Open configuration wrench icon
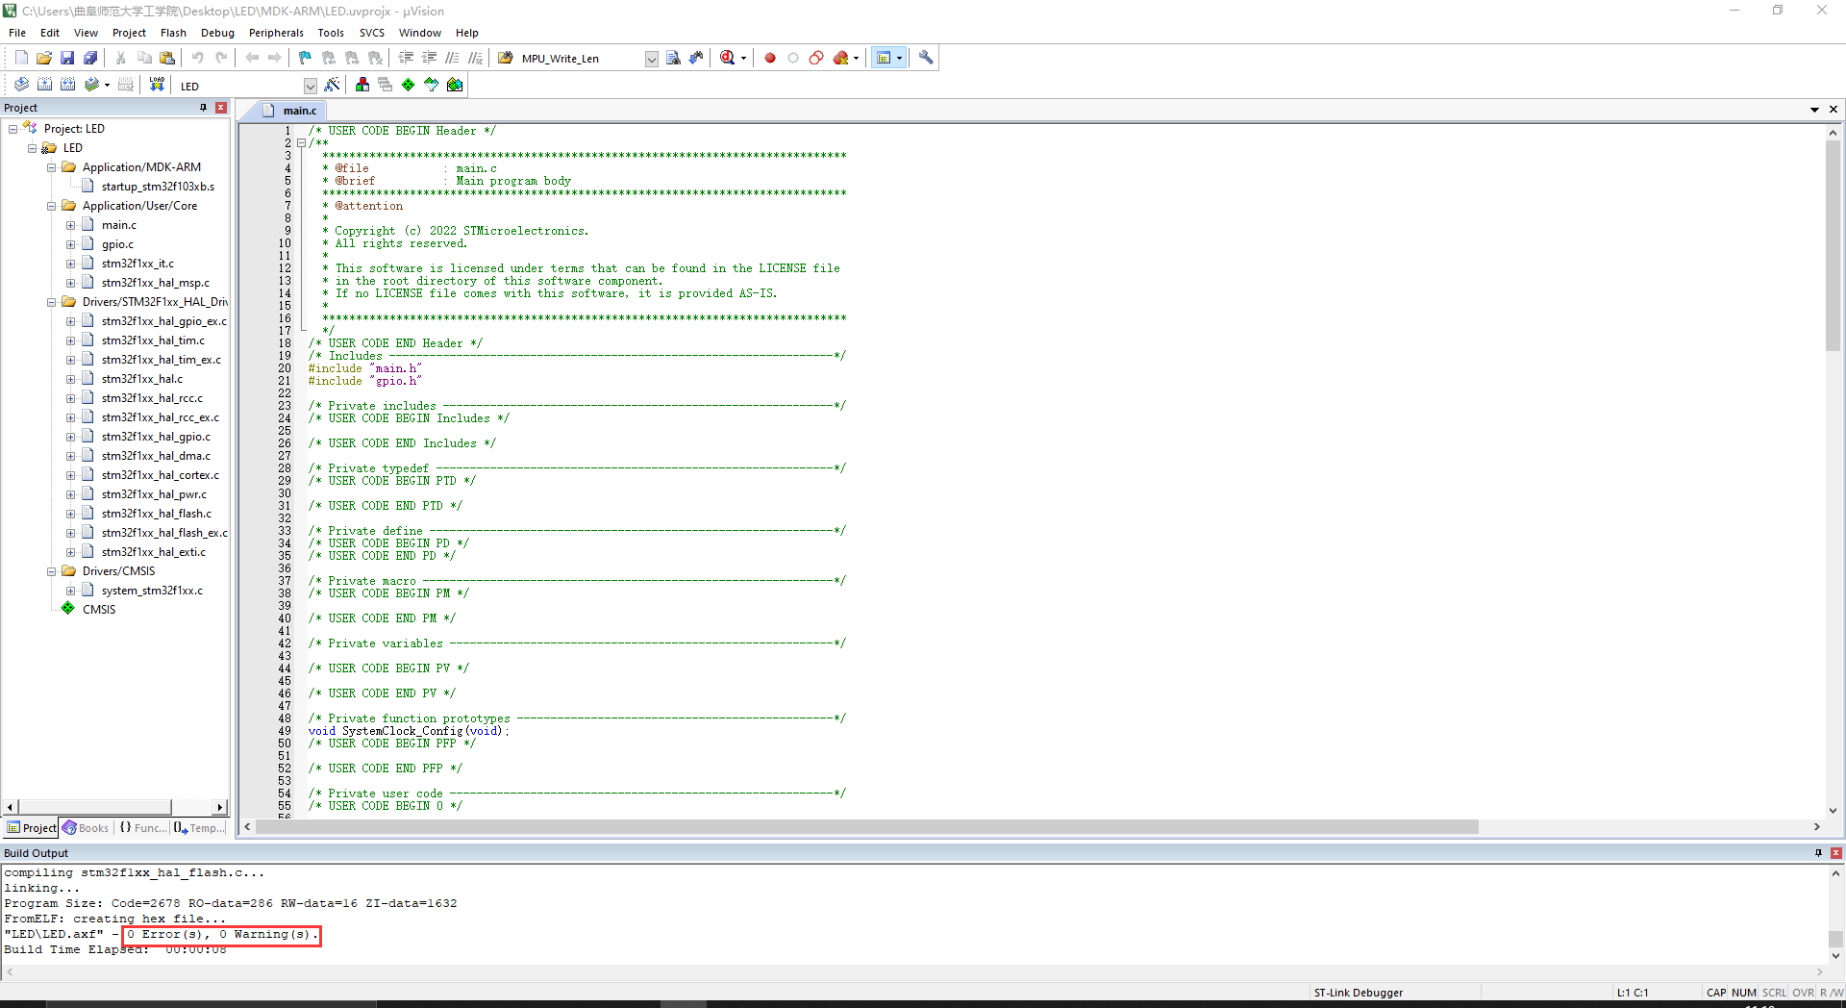 (x=926, y=58)
